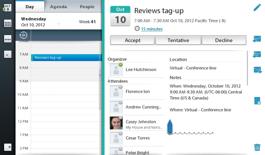The height and width of the screenshot is (155, 265).
Task: Click day view vertical scrollbar
Action: click(100, 89)
